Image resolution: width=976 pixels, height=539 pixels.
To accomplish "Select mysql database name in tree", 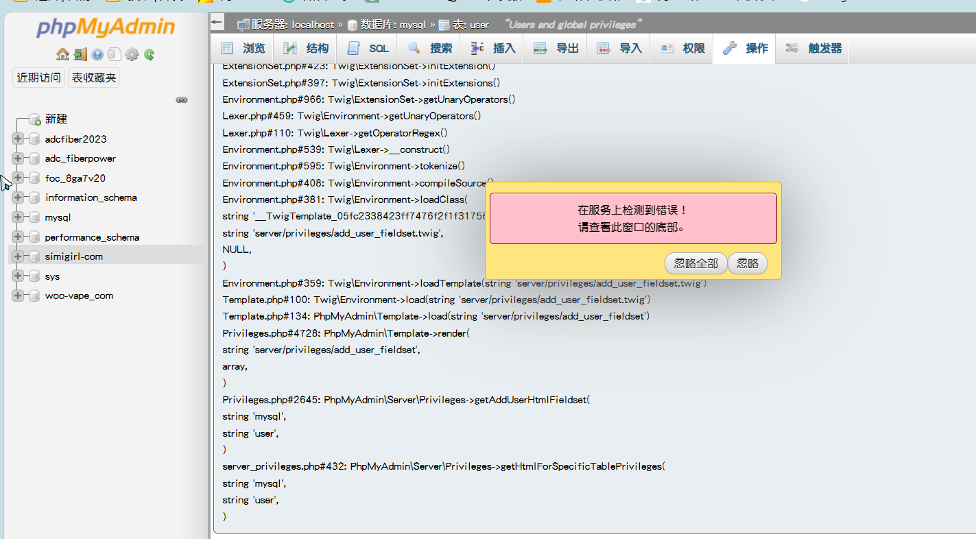I will [x=58, y=217].
